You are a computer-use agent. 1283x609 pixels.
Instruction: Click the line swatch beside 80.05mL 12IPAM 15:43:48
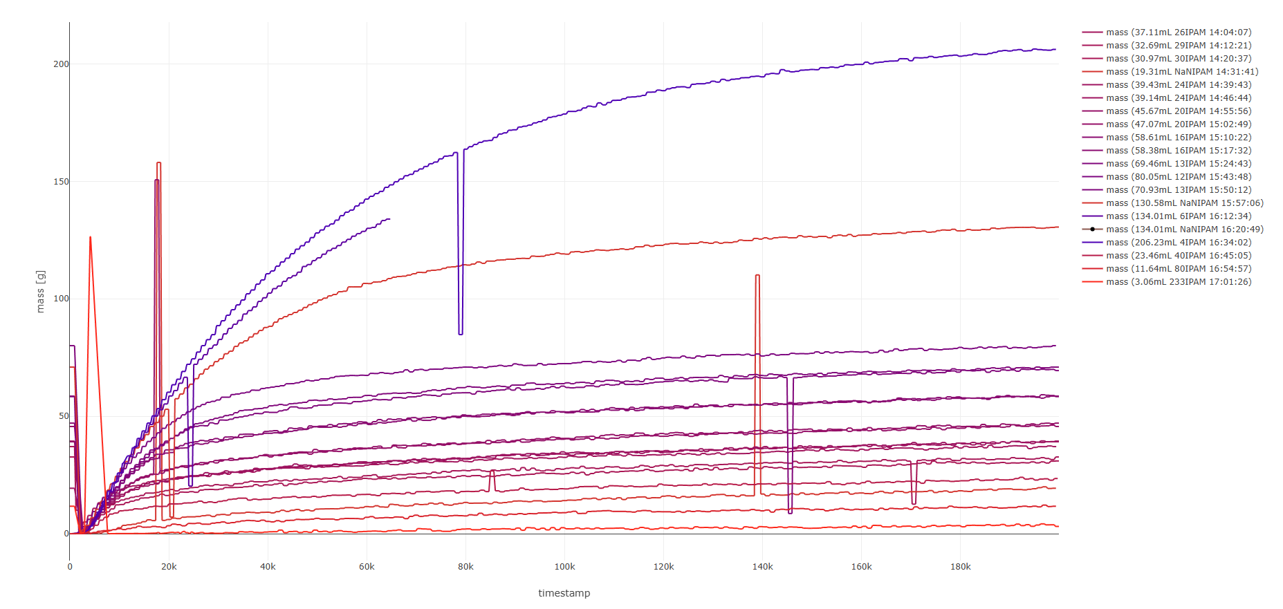click(x=1092, y=177)
